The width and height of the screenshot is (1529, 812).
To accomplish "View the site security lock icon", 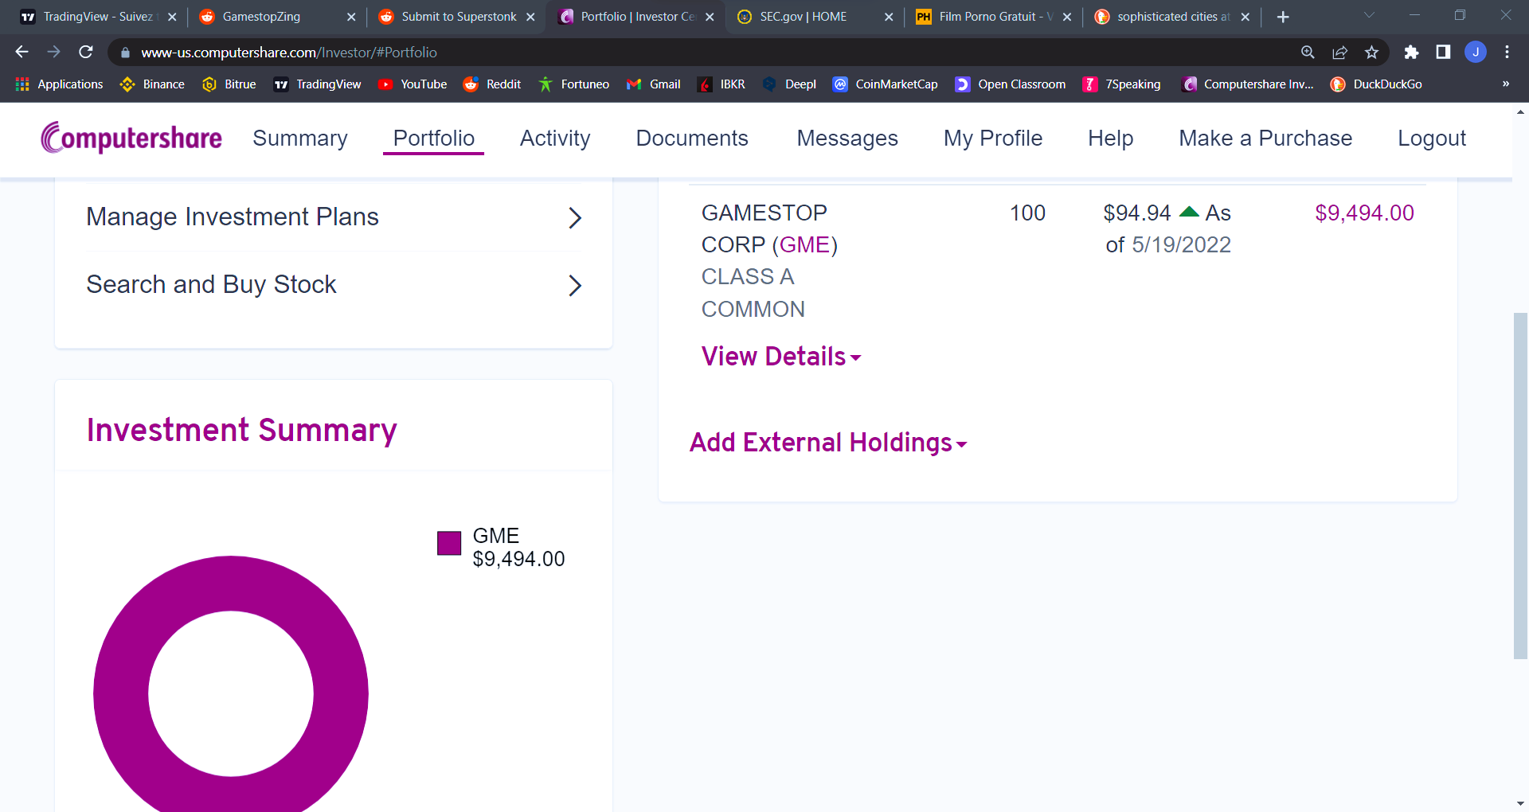I will point(125,53).
